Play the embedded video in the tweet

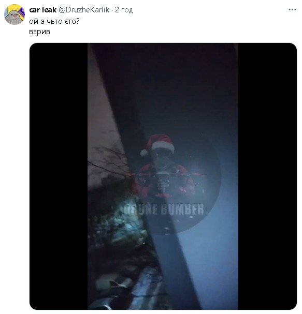tap(163, 176)
